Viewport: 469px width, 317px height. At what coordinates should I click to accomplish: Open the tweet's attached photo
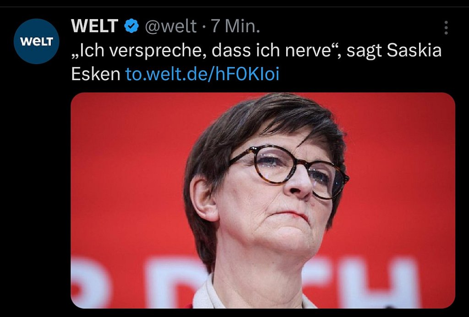point(263,200)
